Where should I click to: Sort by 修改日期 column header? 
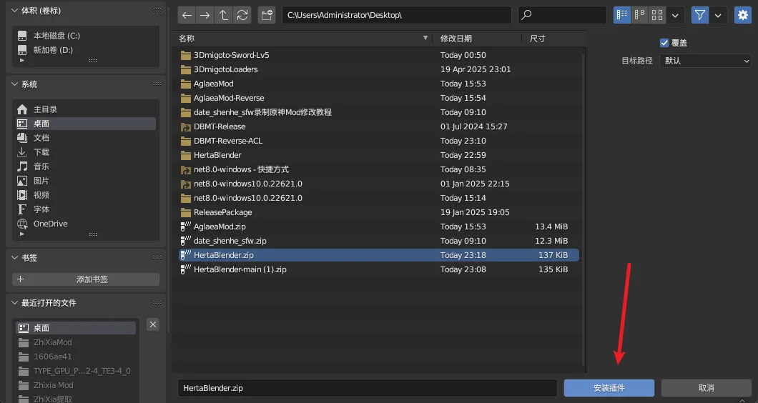click(x=478, y=38)
